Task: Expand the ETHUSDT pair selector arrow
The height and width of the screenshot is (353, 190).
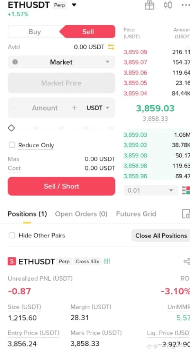Action: click(74, 5)
